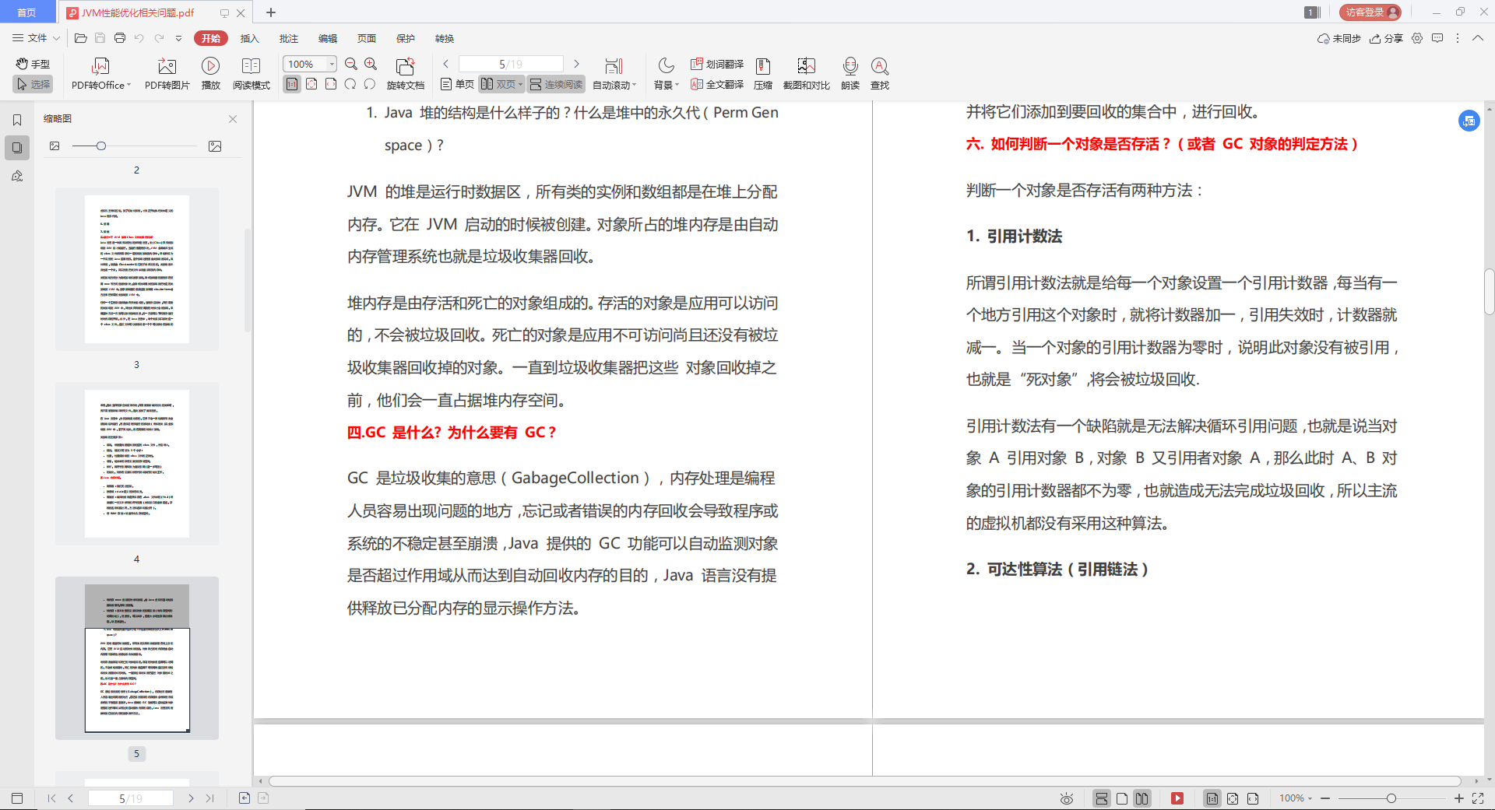Rotate the document with 旋转文档
This screenshot has height=810, width=1495.
coord(405,74)
